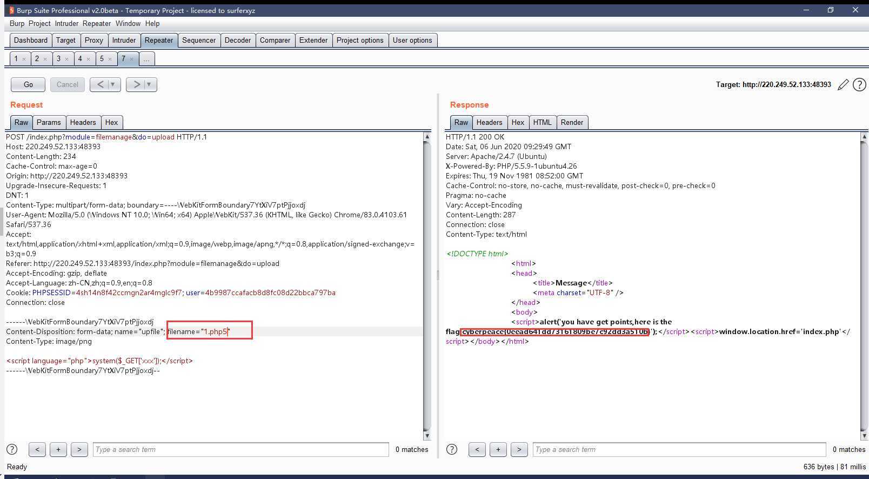Click response search '+' options button
Screen dimensions: 869x479
pos(498,449)
